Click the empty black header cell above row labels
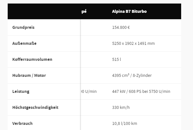 pos(44,11)
